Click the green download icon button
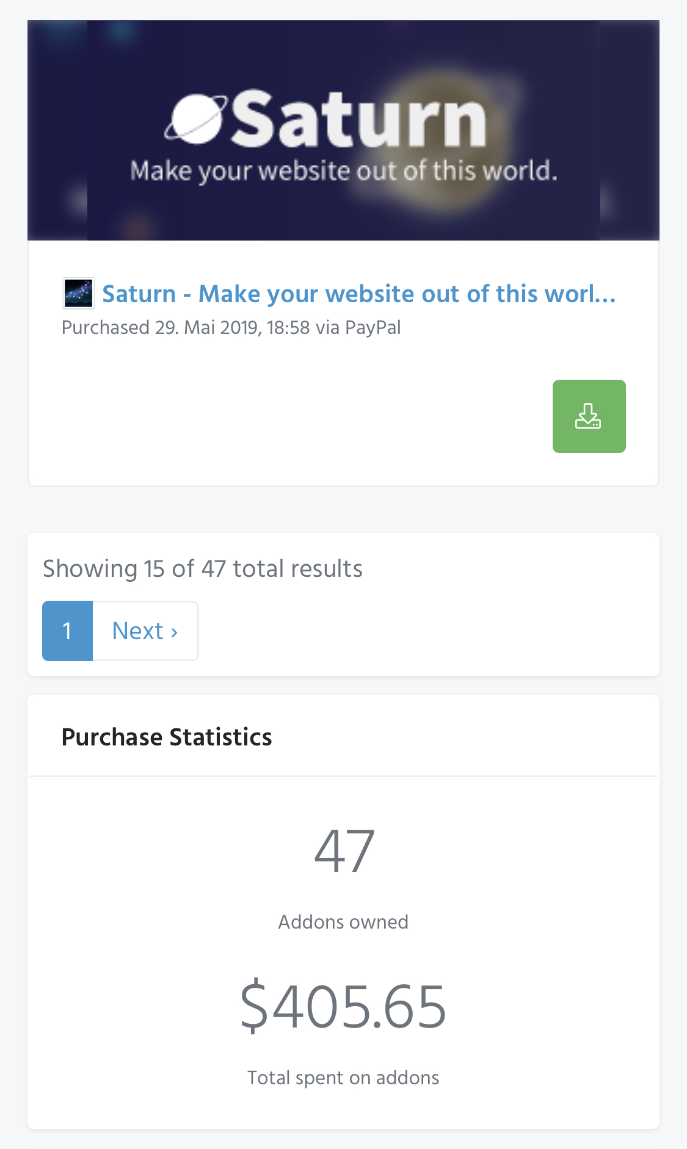The height and width of the screenshot is (1149, 687). [x=589, y=416]
